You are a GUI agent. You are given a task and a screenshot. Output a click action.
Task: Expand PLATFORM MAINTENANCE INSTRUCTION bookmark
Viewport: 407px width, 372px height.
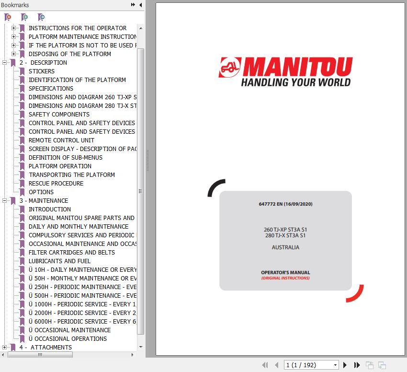13,36
